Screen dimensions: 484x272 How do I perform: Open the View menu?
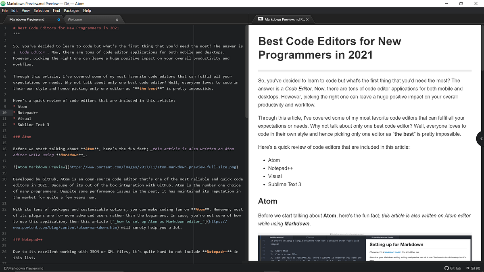coord(25,10)
